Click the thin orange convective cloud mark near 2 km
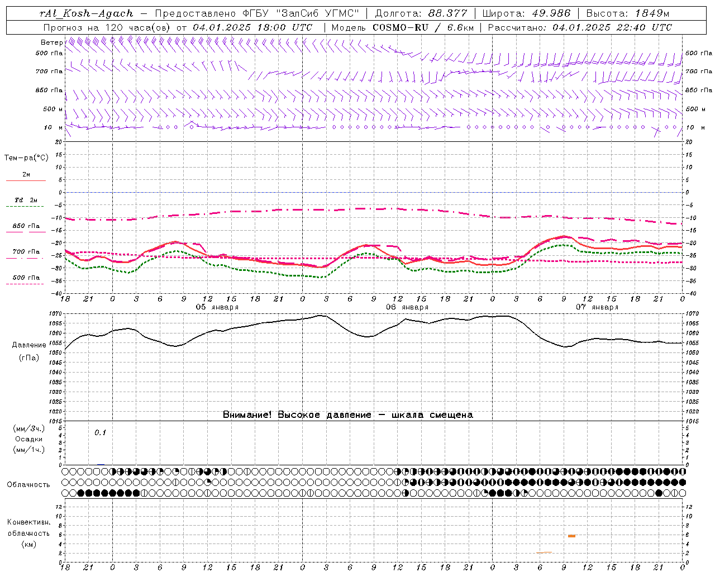715x572 pixels. coord(545,552)
